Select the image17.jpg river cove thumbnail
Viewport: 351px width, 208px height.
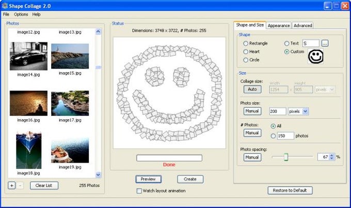tap(70, 103)
